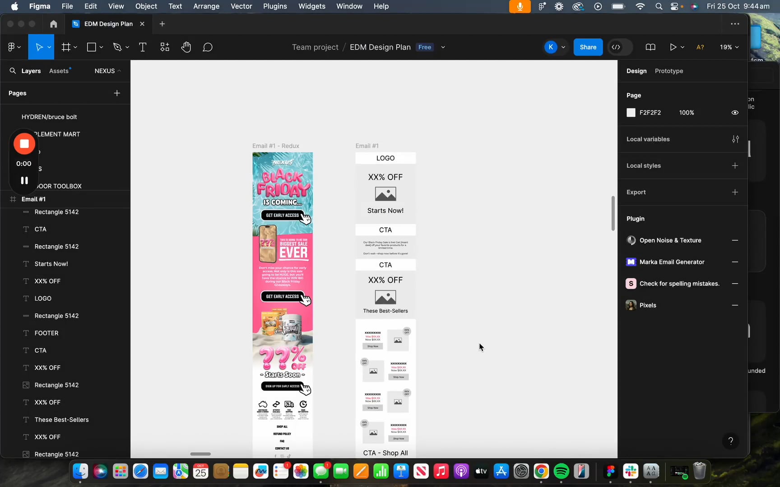Click the F2F2F2 page color swatch
The image size is (780, 487).
pyautogui.click(x=631, y=113)
